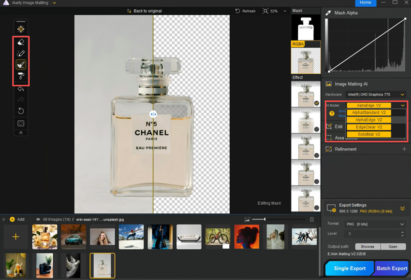The height and width of the screenshot is (280, 411).
Task: Click the greyed Redo arrow icon
Action: tap(21, 99)
